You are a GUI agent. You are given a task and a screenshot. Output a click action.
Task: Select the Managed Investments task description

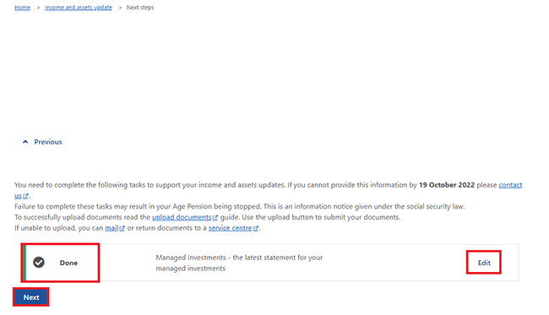click(239, 263)
